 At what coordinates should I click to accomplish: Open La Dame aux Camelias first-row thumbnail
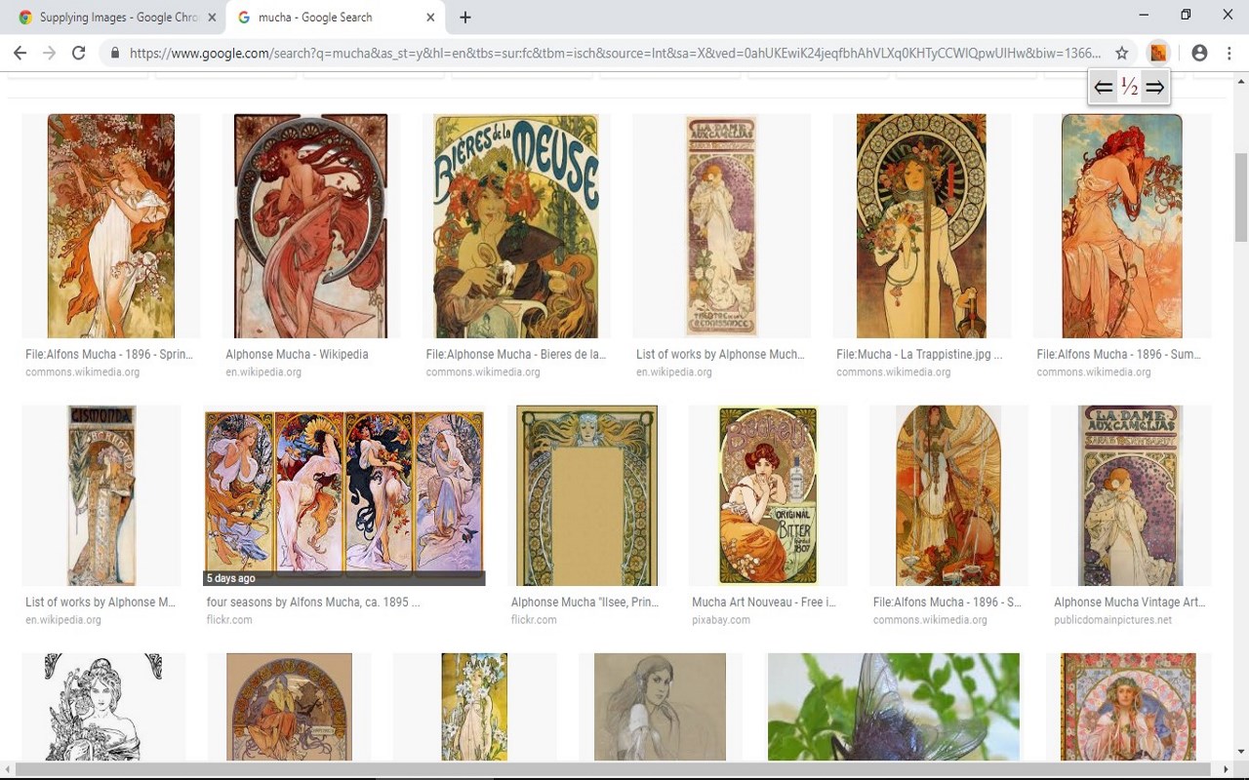(721, 226)
